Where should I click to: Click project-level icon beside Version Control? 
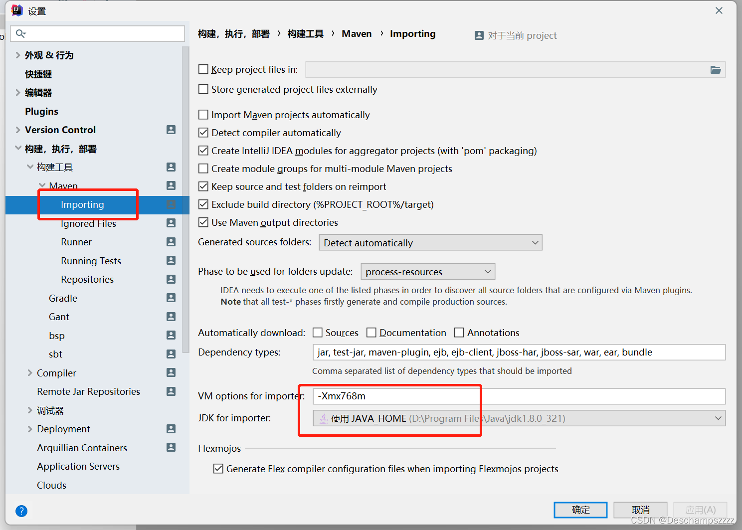point(171,130)
